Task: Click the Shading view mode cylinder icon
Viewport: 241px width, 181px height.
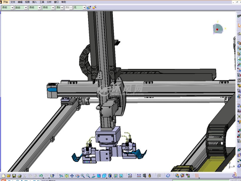Action: [110, 176]
